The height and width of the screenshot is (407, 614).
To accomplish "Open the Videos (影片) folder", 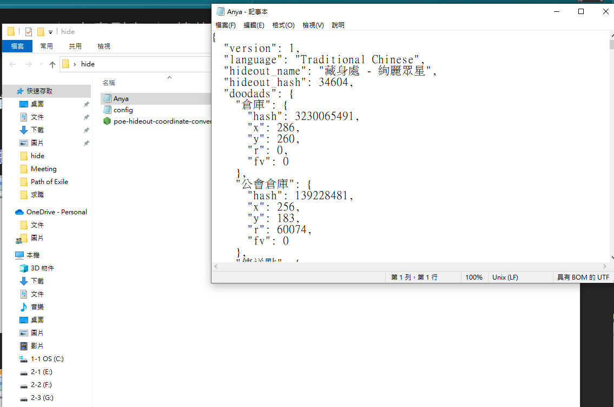I will click(x=37, y=345).
